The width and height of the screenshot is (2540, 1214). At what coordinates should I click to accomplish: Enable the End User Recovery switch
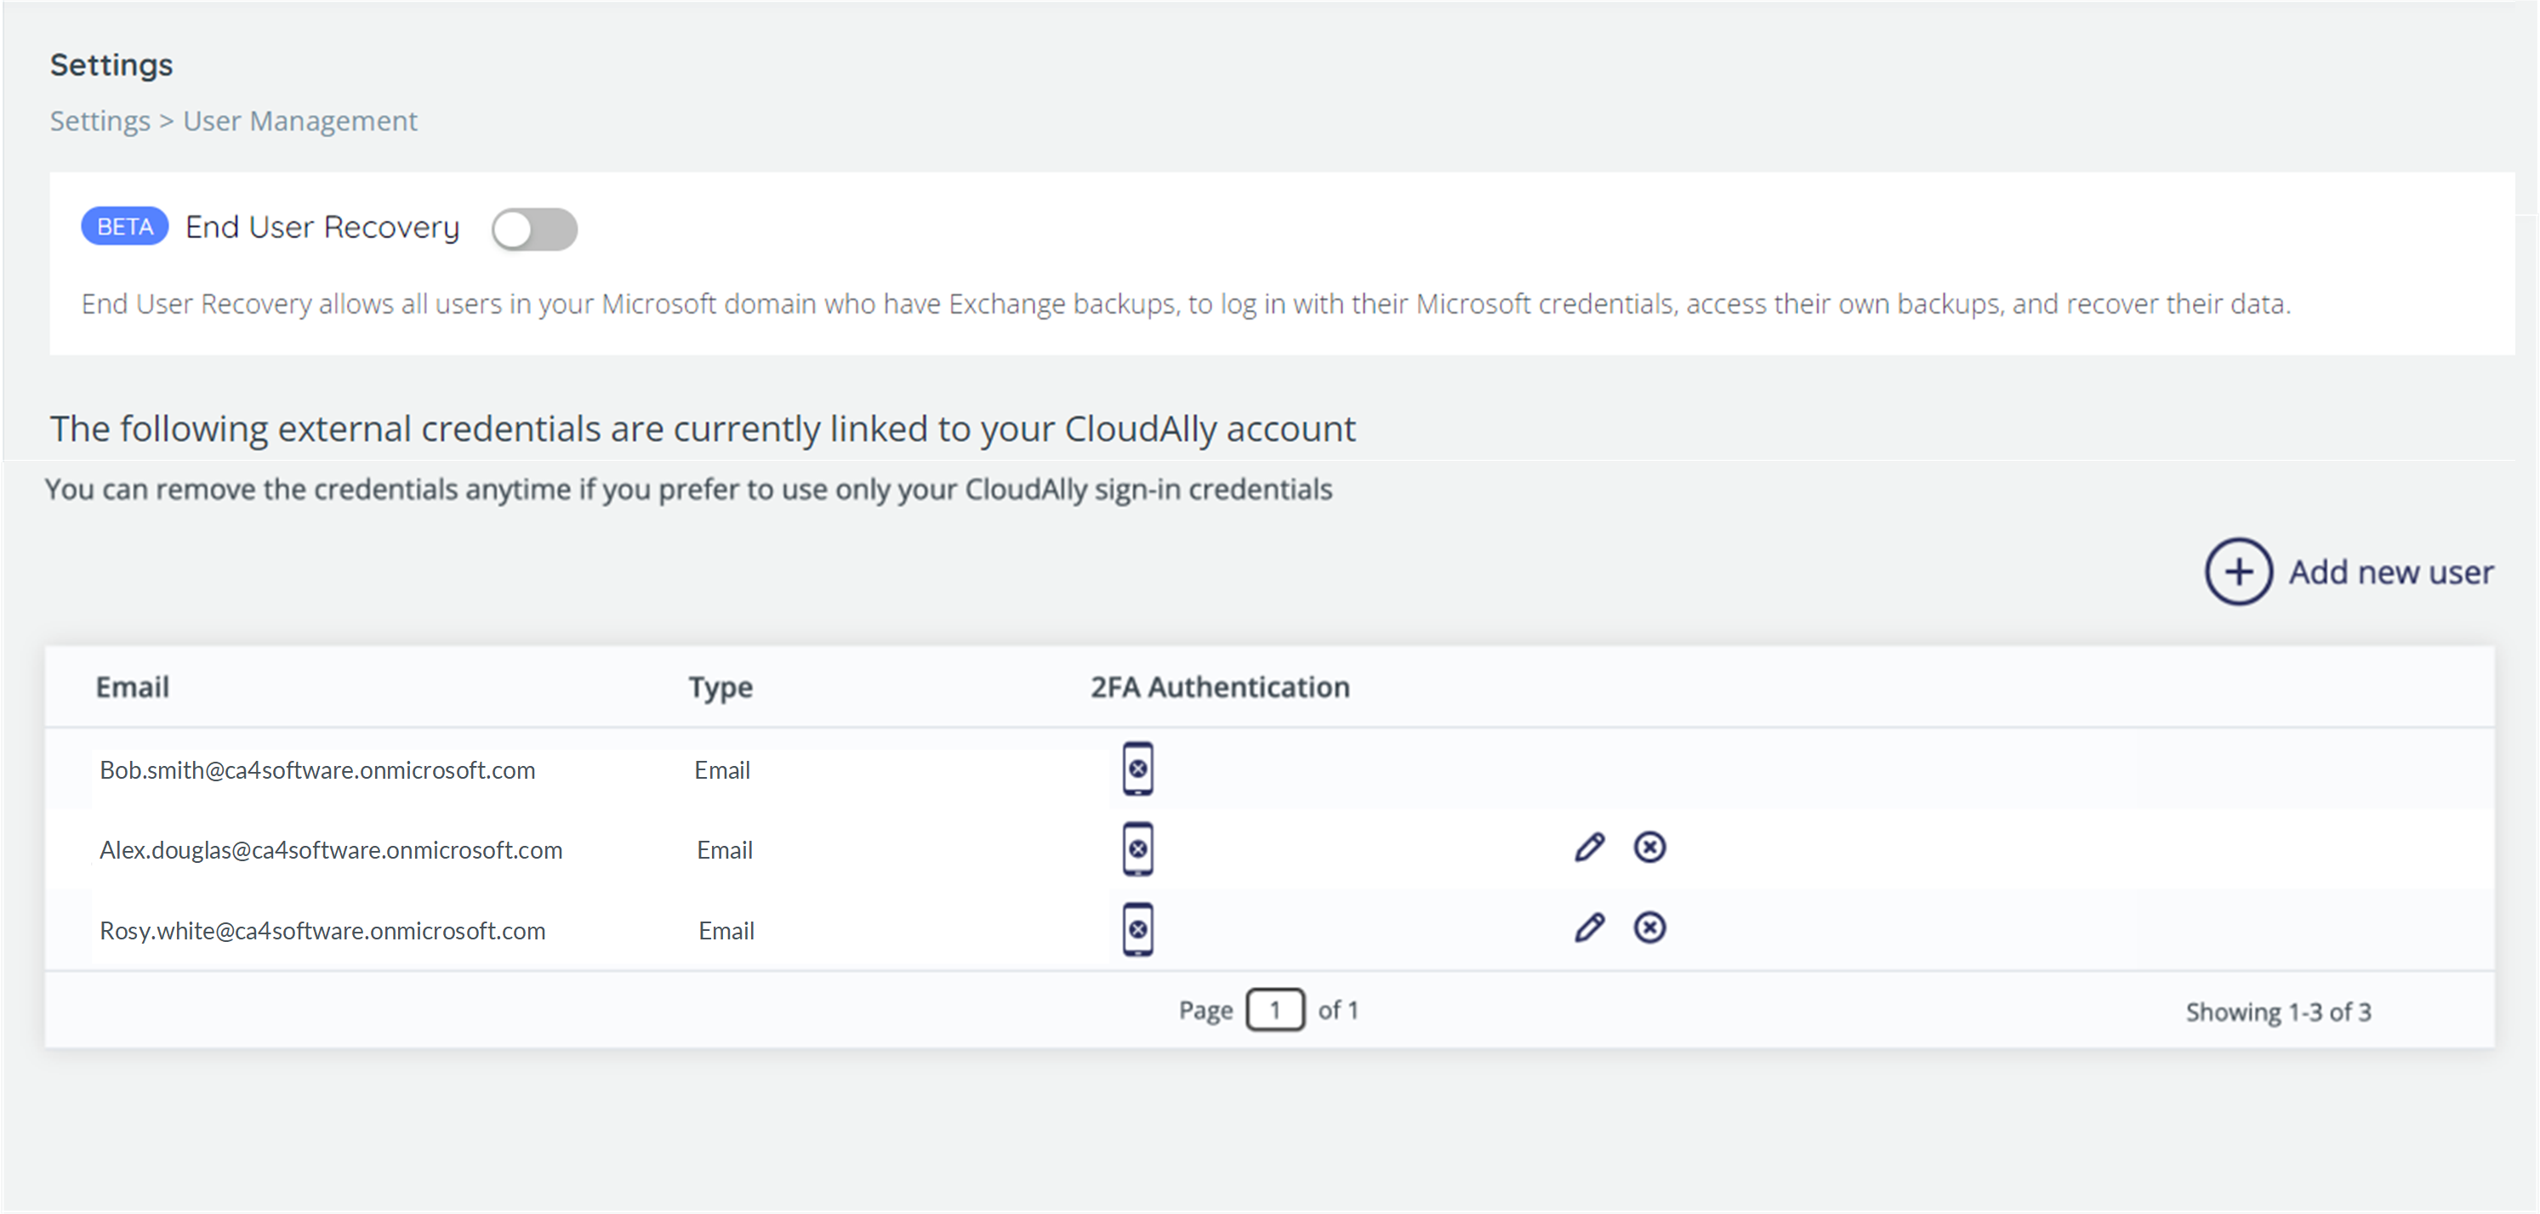(x=535, y=228)
